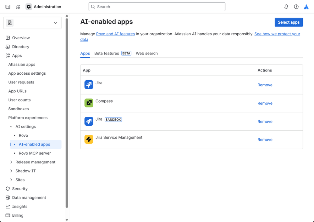
Task: Click the sidebar scroll up arrow
Action: click(x=67, y=16)
